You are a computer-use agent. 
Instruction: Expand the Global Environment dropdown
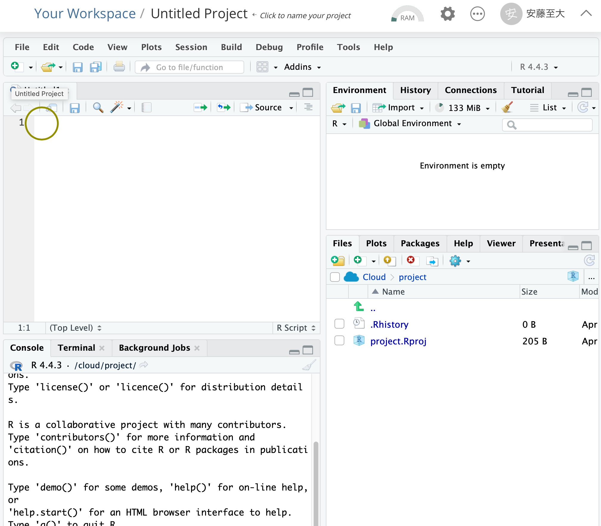[x=413, y=123]
